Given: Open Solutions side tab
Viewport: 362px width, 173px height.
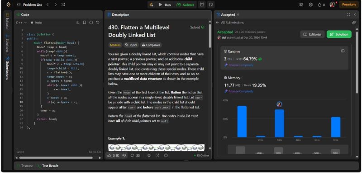Looking at the screenshot, I should click(8, 43).
